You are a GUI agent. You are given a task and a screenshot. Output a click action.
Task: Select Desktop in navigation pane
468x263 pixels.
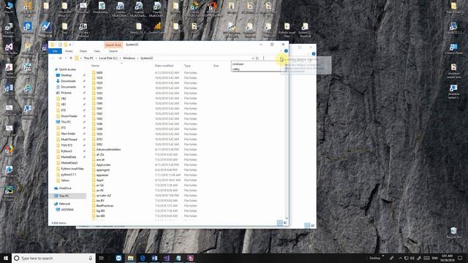click(67, 75)
